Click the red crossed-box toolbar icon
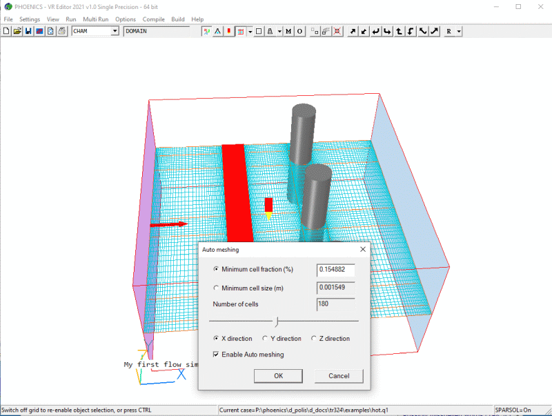Screen dimensions: 552x416 coord(337,31)
